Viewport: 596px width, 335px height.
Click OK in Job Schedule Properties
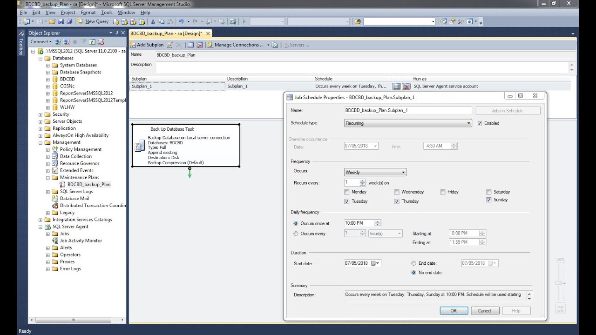[x=454, y=310]
